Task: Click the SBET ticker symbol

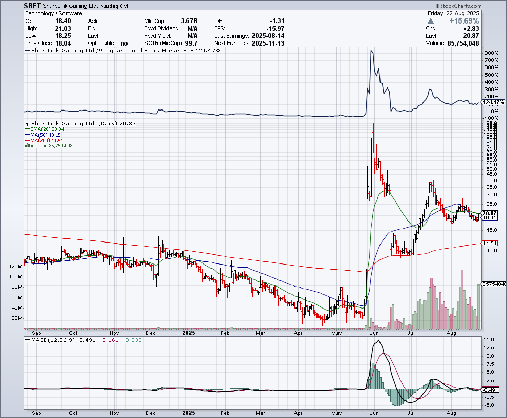Action: 32,6
